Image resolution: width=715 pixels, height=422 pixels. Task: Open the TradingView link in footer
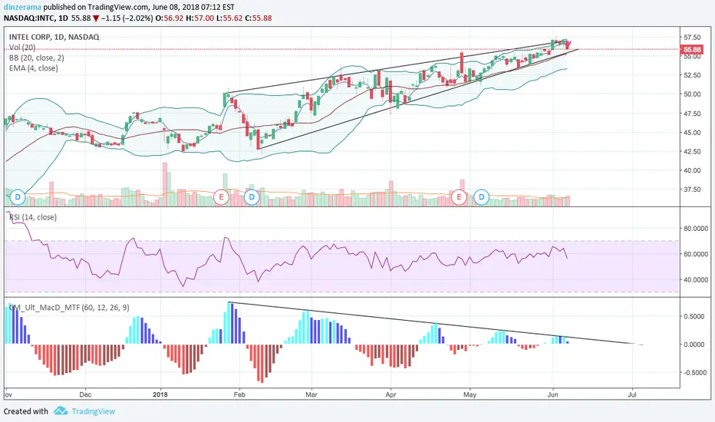coord(93,411)
